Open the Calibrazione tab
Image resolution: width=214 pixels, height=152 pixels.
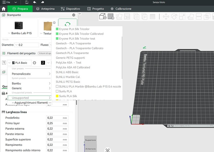121,9
